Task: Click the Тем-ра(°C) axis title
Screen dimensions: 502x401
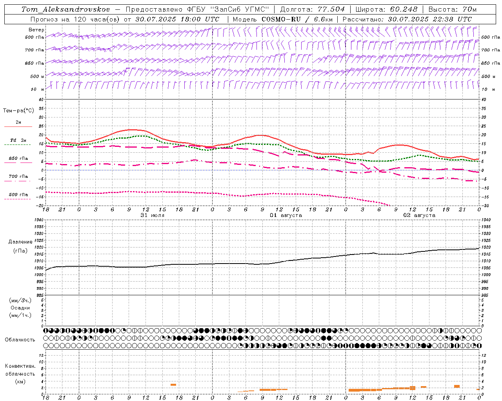Action: tap(18, 111)
